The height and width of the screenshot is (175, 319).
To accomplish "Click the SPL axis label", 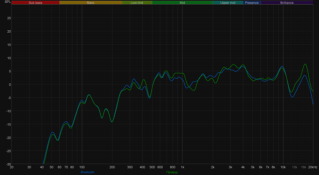I will pos(7,2).
